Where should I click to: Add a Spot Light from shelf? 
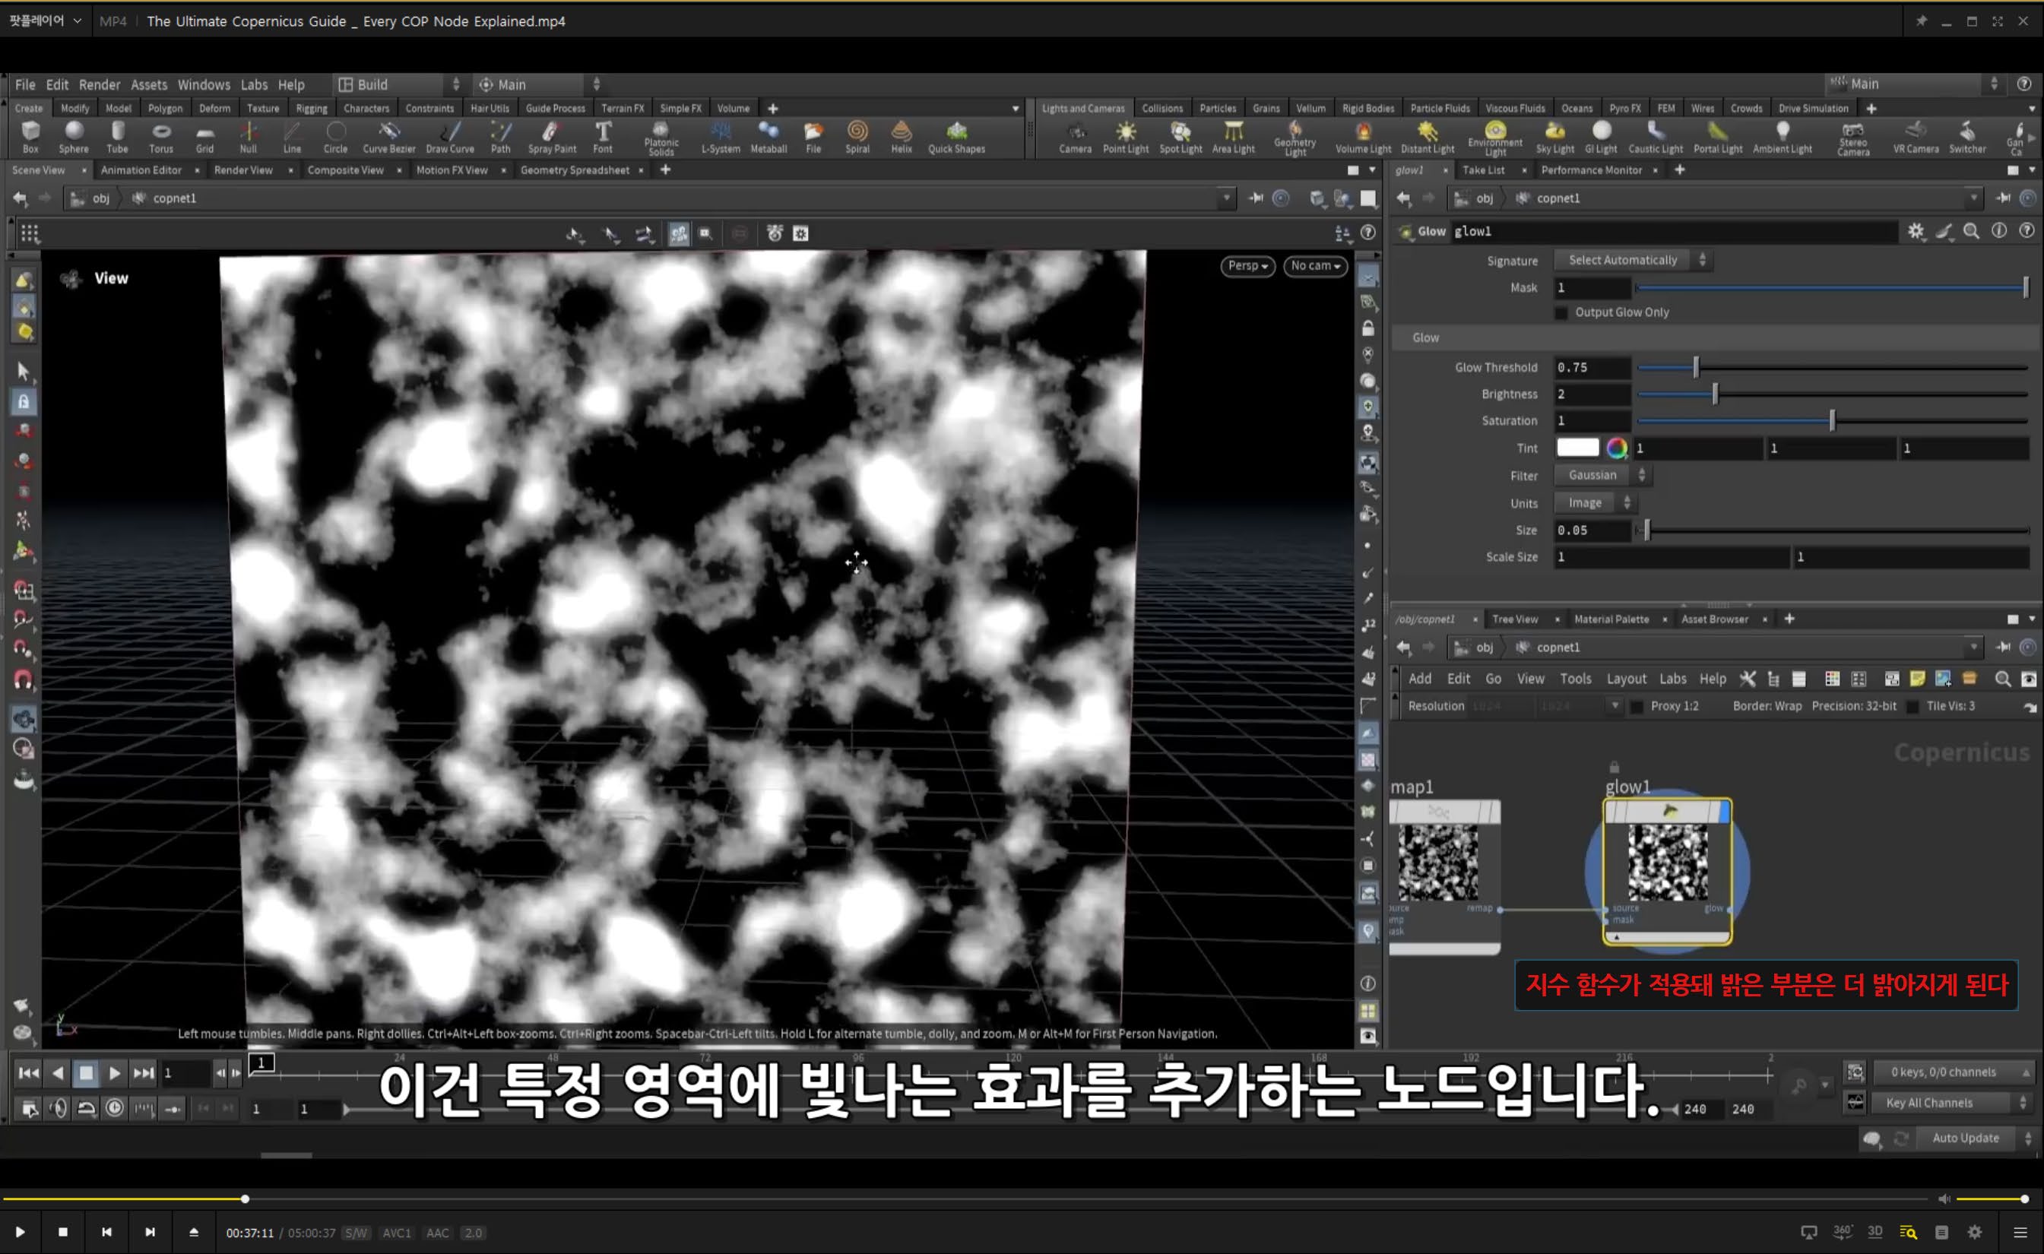[1180, 138]
